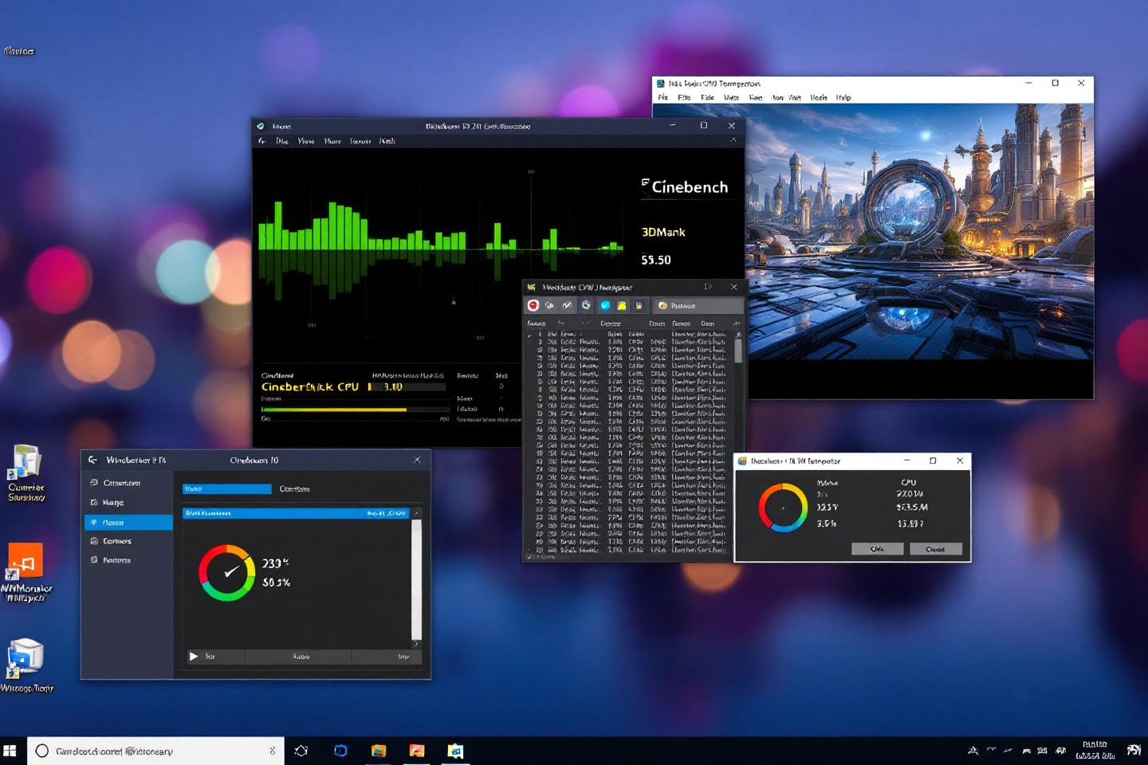Open the blue browser icon on taskbar
The width and height of the screenshot is (1148, 765).
(340, 751)
